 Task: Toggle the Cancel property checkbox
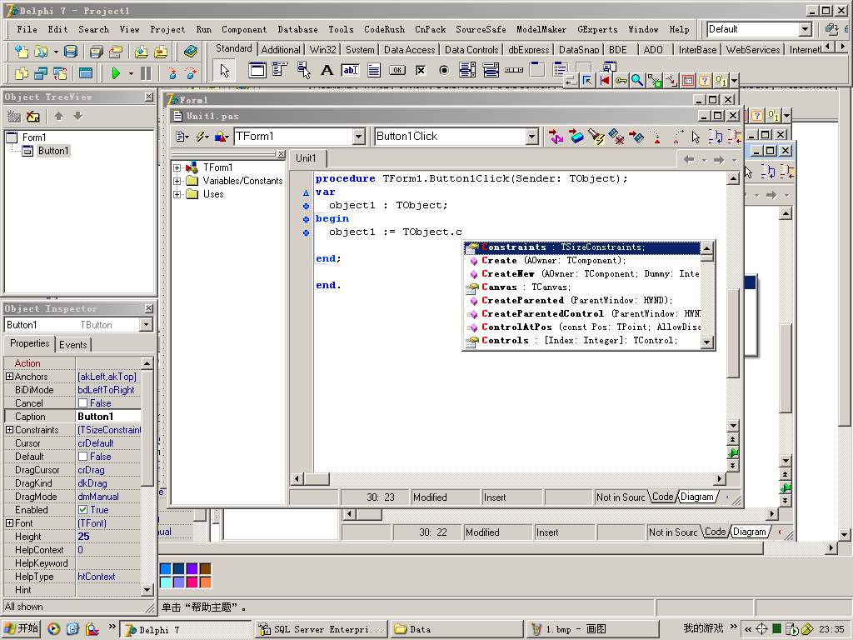click(82, 403)
